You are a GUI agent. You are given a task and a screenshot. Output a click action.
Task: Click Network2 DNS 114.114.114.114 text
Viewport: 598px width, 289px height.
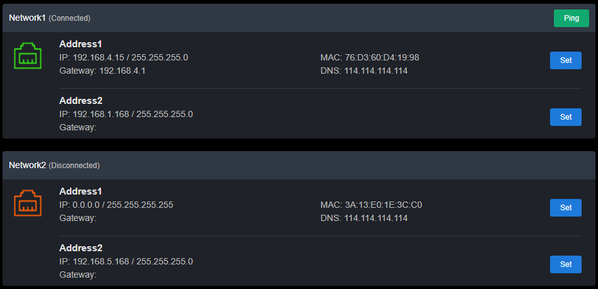tap(364, 218)
